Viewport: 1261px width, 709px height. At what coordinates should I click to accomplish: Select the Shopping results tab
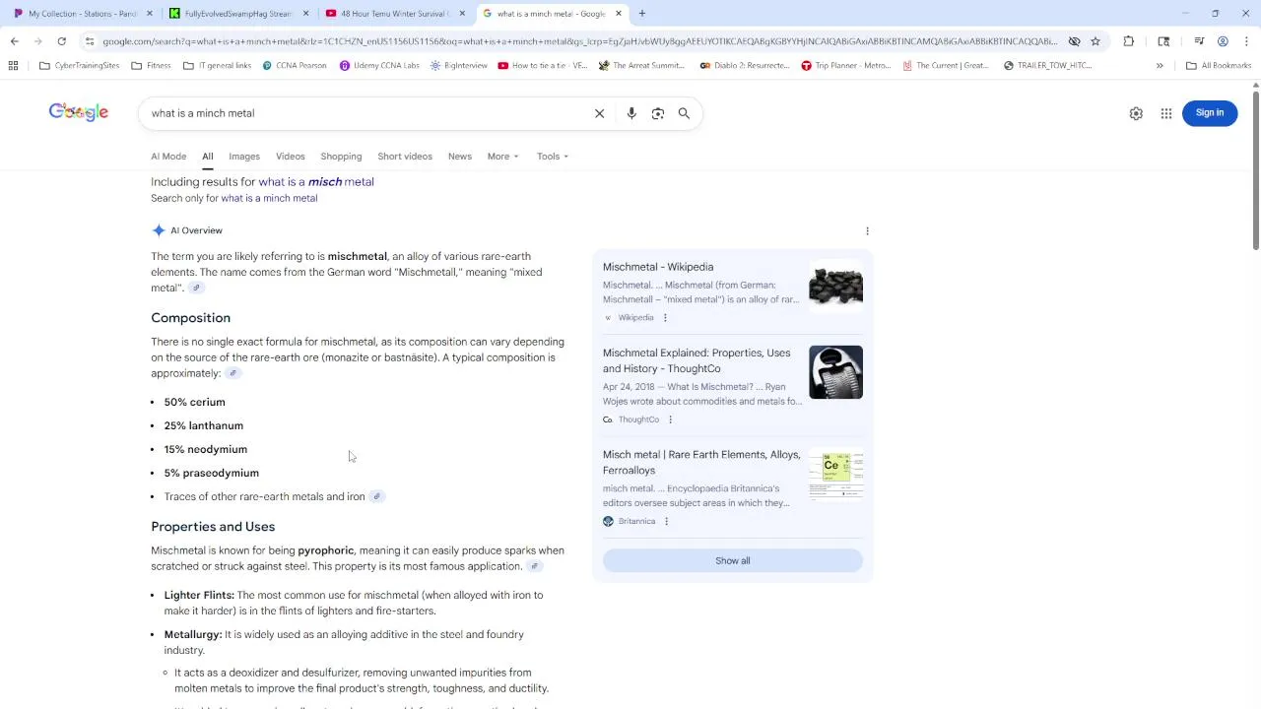point(341,157)
